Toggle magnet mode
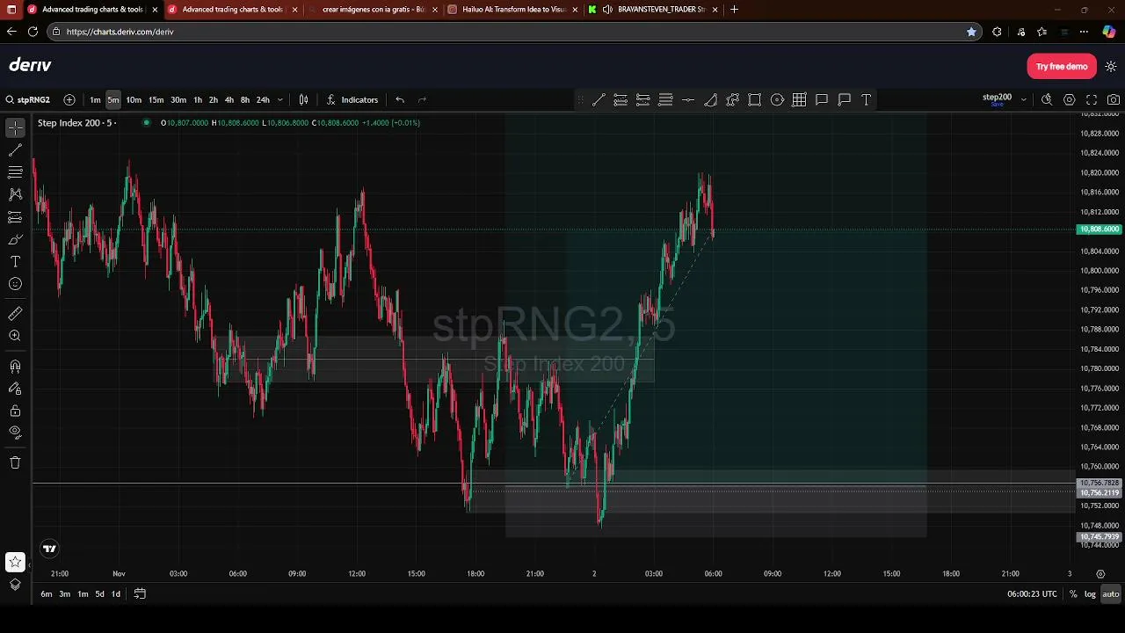Viewport: 1125px width, 633px height. 15,366
